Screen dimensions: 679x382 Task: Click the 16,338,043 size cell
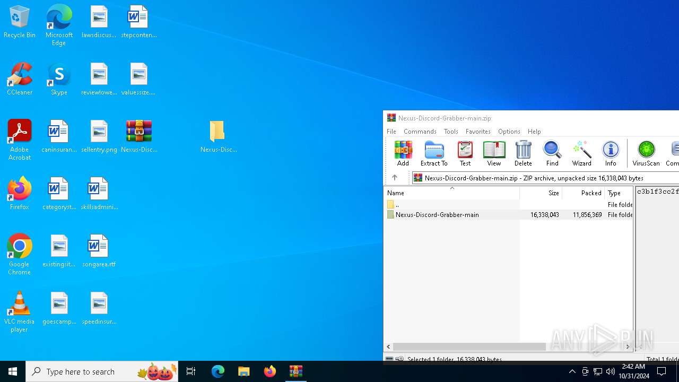(544, 215)
